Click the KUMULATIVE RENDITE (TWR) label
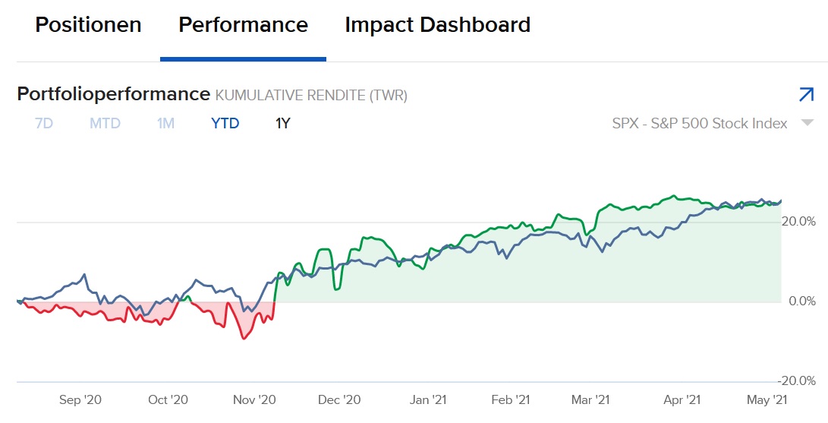The image size is (828, 423). point(311,96)
